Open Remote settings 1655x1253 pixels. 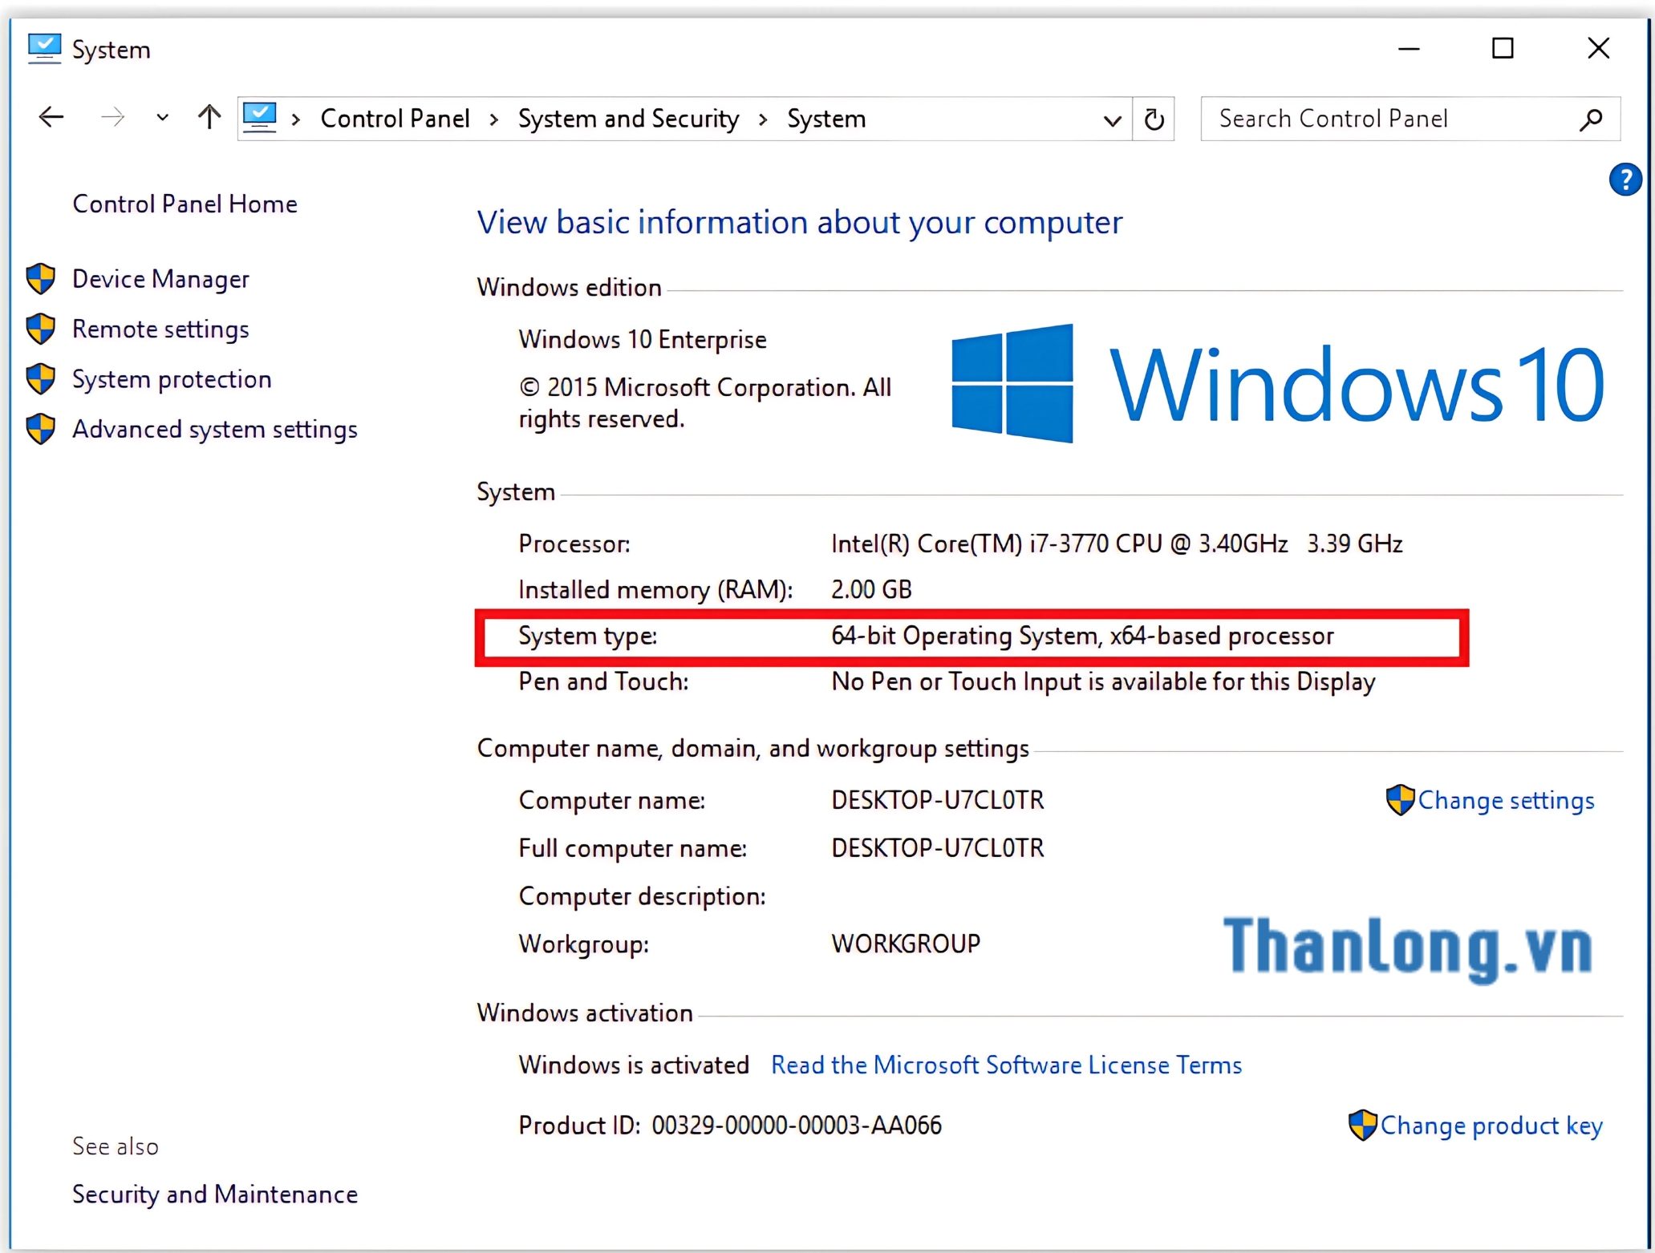pyautogui.click(x=160, y=329)
